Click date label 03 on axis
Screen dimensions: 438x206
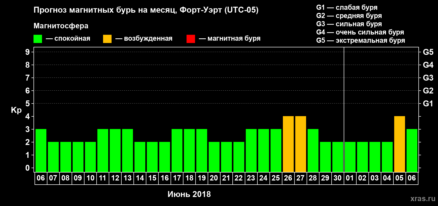pos(375,178)
